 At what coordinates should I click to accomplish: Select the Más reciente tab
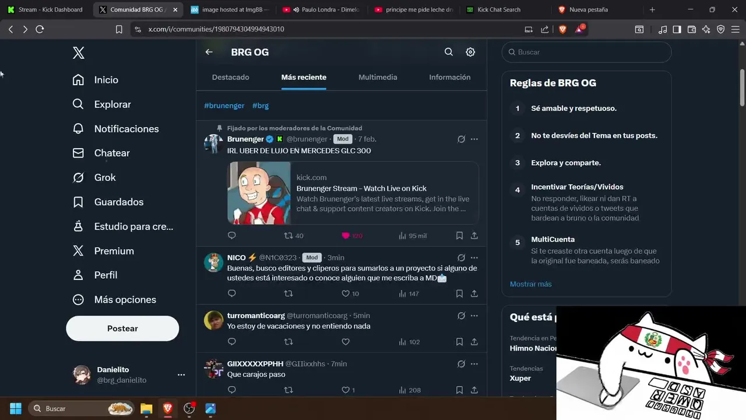(x=304, y=77)
